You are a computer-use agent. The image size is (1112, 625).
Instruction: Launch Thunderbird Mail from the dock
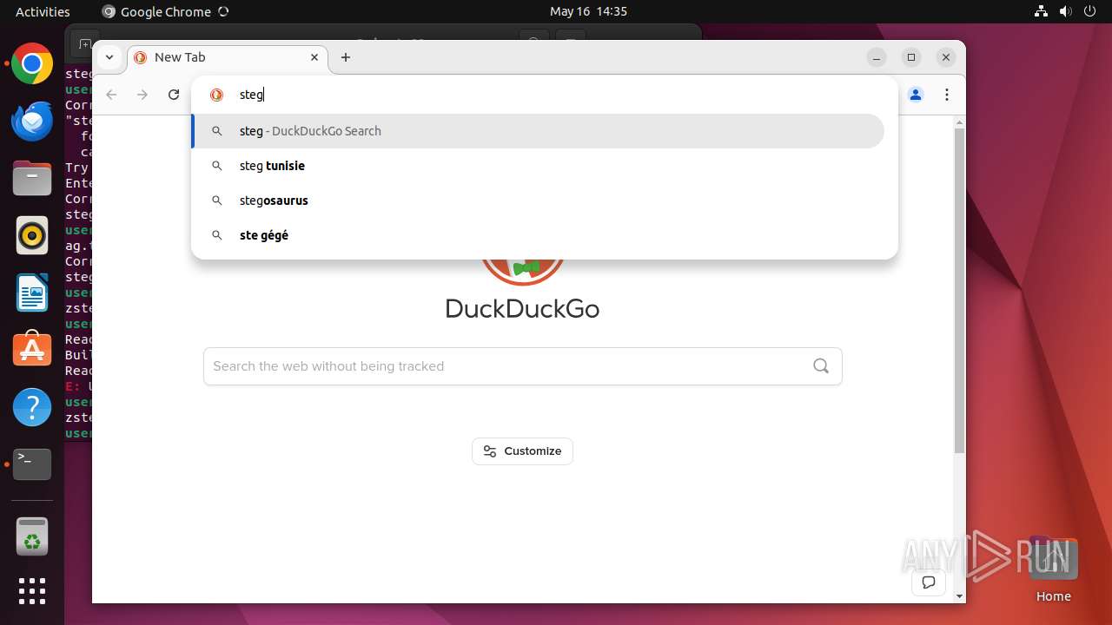click(32, 122)
